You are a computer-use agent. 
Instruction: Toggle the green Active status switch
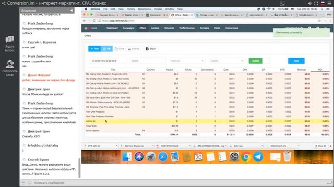[259, 61]
